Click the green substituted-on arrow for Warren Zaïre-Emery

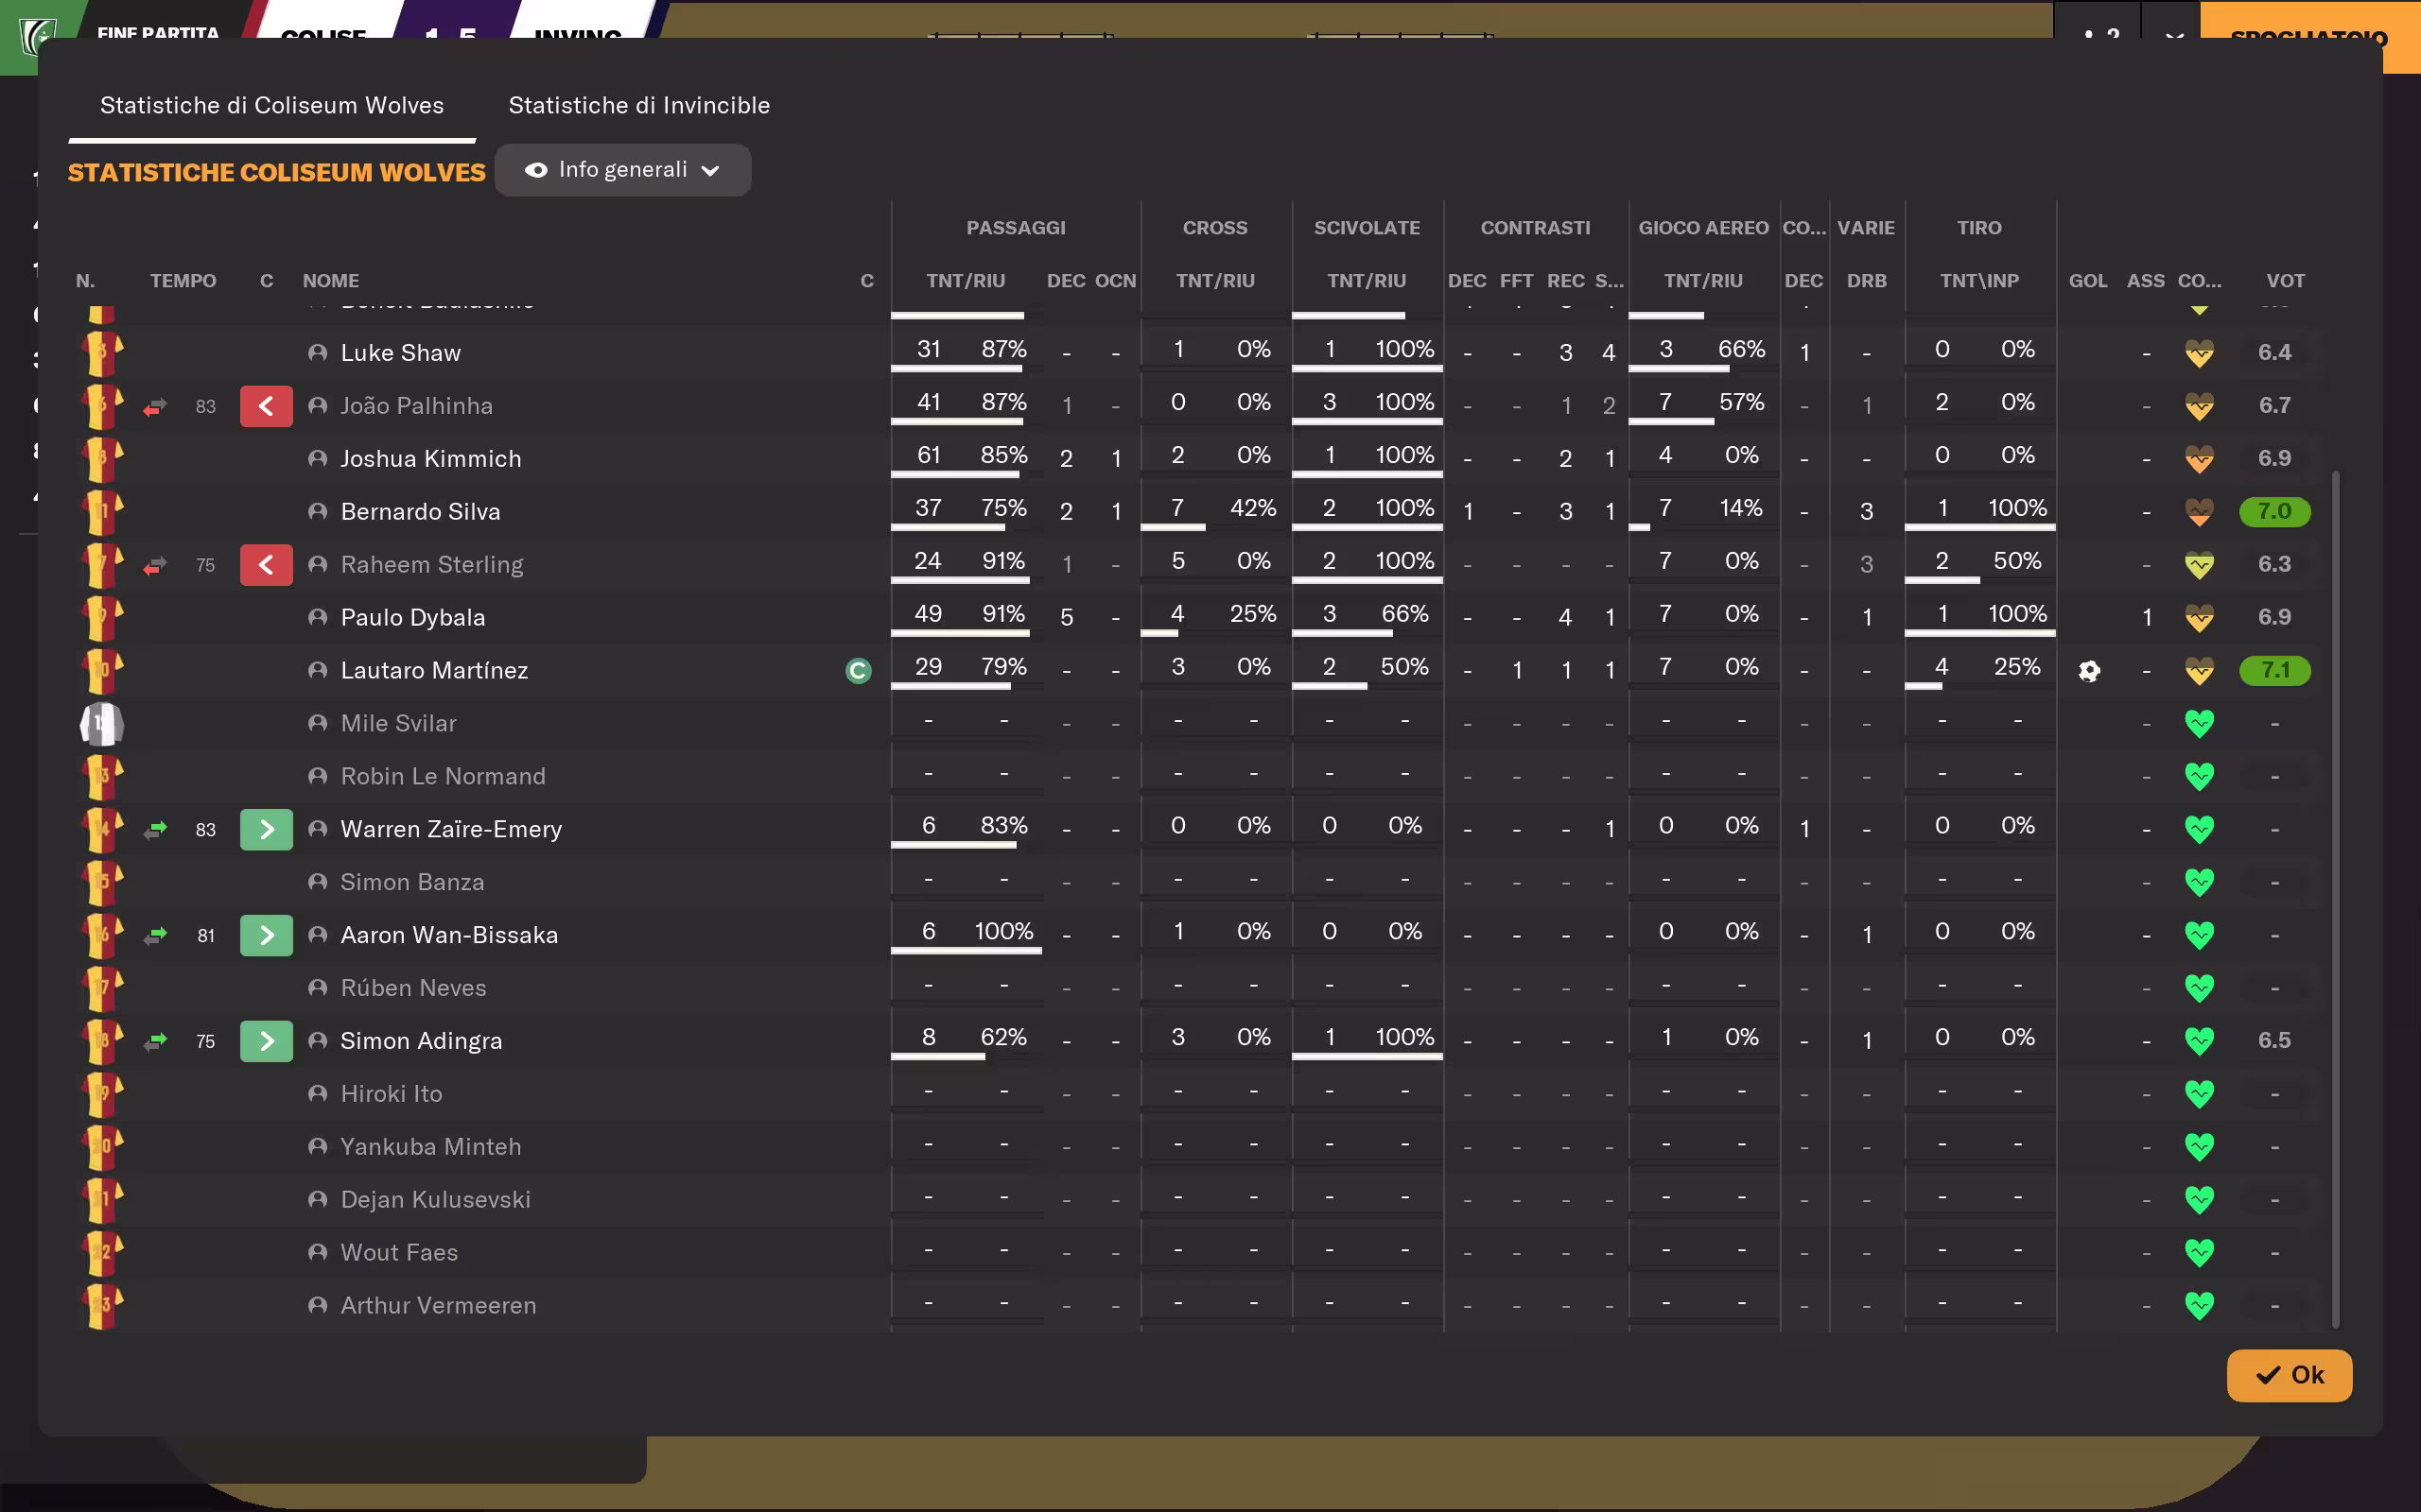click(x=266, y=830)
